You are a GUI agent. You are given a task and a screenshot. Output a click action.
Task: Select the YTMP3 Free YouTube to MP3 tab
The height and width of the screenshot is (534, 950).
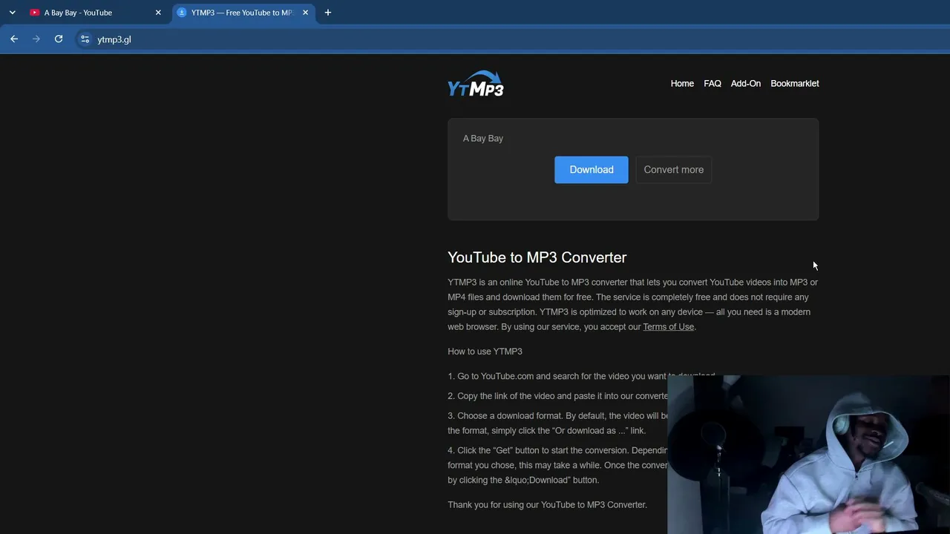(242, 13)
